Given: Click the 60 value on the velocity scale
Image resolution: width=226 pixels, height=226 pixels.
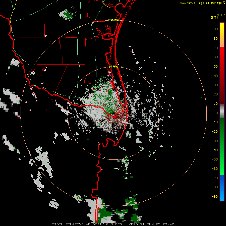Looking at the screenshot, I should pyautogui.click(x=216, y=57).
